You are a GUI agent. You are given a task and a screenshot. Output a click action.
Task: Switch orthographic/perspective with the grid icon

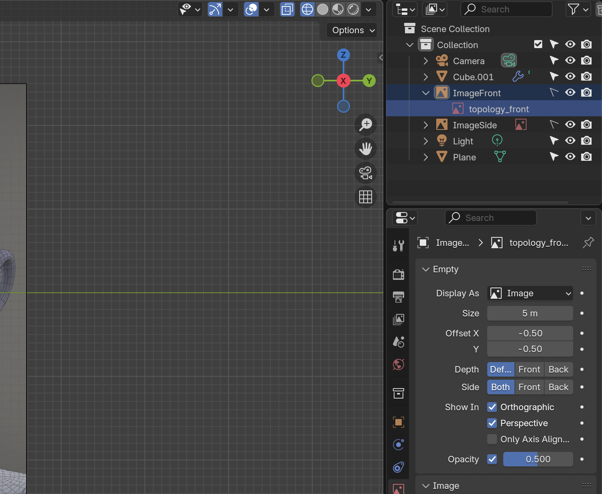[366, 197]
